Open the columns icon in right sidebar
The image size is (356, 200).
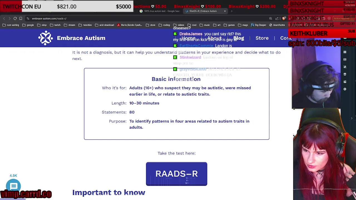(x=345, y=59)
